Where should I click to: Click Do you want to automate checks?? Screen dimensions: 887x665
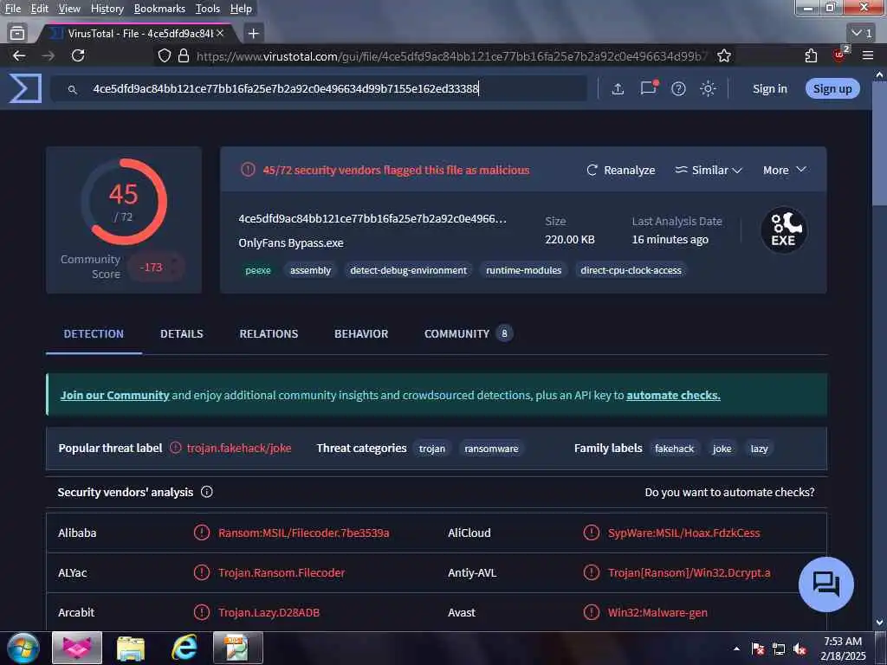tap(729, 492)
